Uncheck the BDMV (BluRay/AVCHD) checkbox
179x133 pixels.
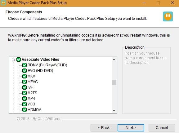25,65
